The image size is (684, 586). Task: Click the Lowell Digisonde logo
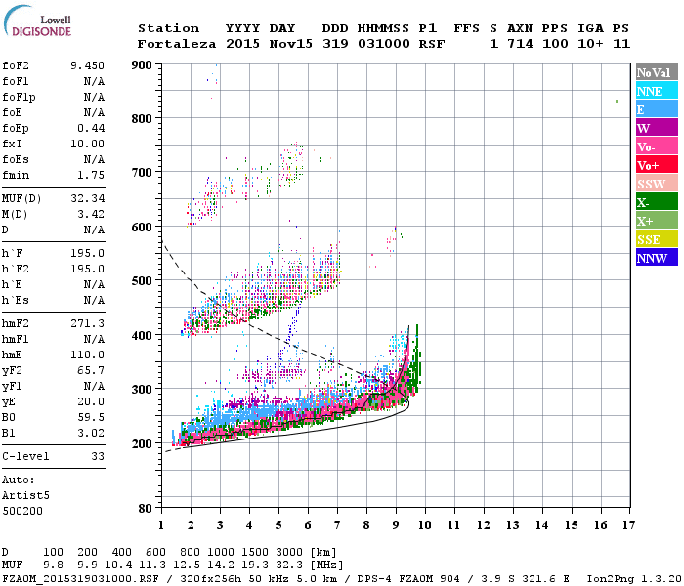(37, 21)
